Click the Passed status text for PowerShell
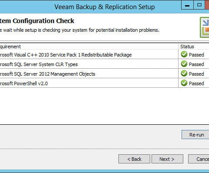 click(196, 83)
